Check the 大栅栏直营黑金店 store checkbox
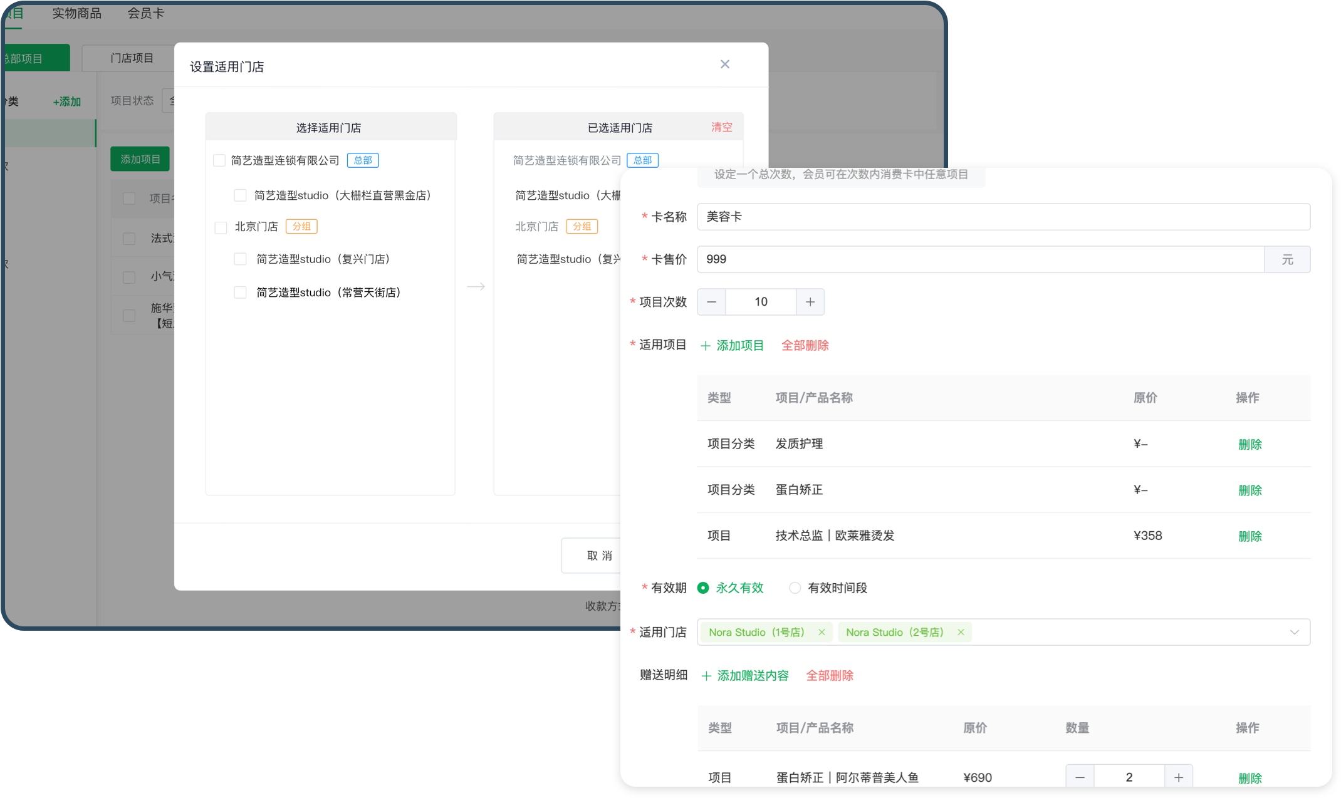The image size is (1341, 798). [240, 195]
